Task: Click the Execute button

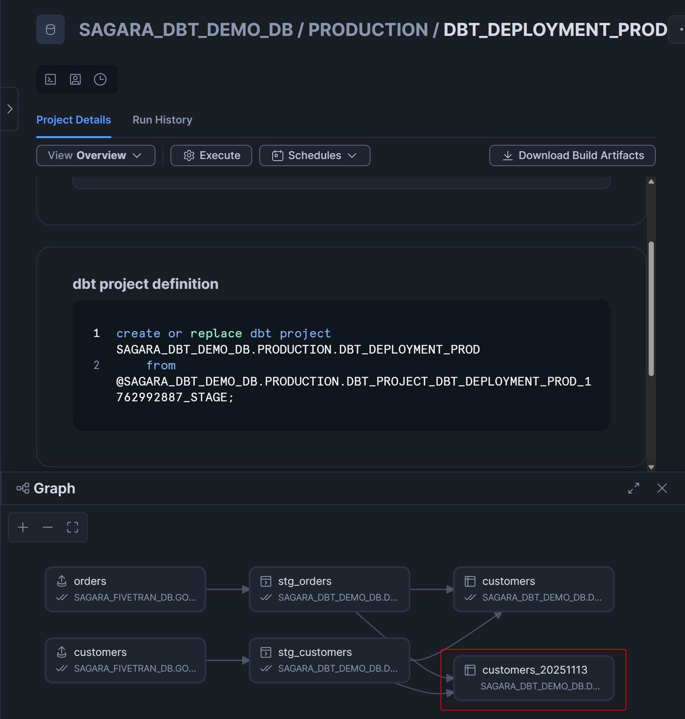Action: tap(211, 155)
